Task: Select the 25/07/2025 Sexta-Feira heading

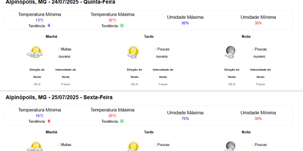Action: point(59,97)
